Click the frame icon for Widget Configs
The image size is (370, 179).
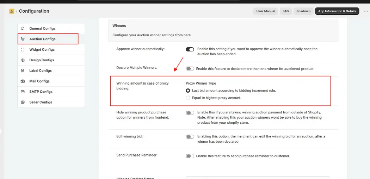23,50
